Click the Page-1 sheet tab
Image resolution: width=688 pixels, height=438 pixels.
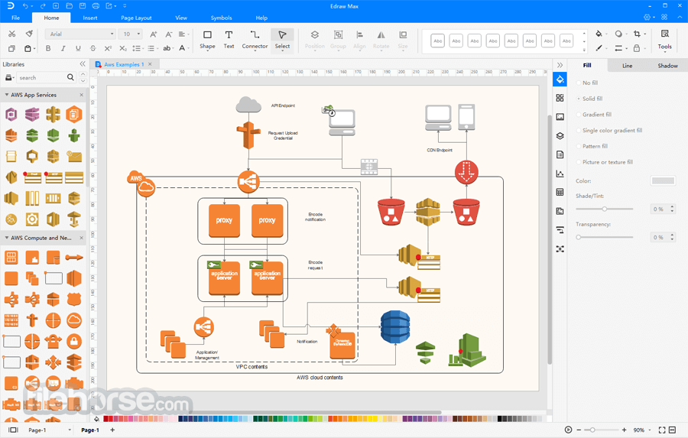[x=90, y=430]
